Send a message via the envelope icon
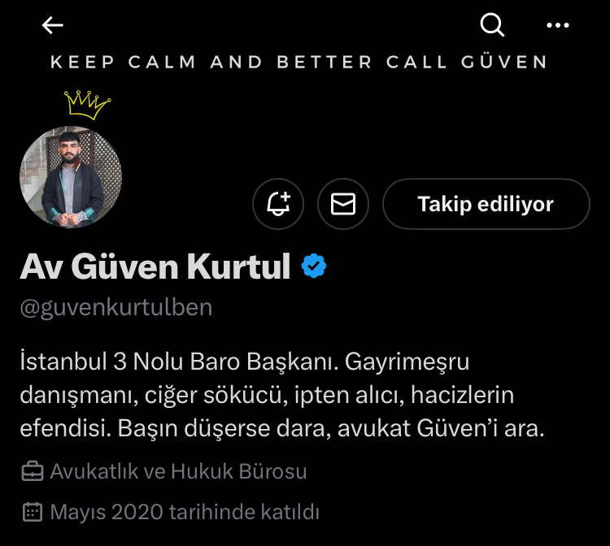This screenshot has width=610, height=546. coord(342,204)
